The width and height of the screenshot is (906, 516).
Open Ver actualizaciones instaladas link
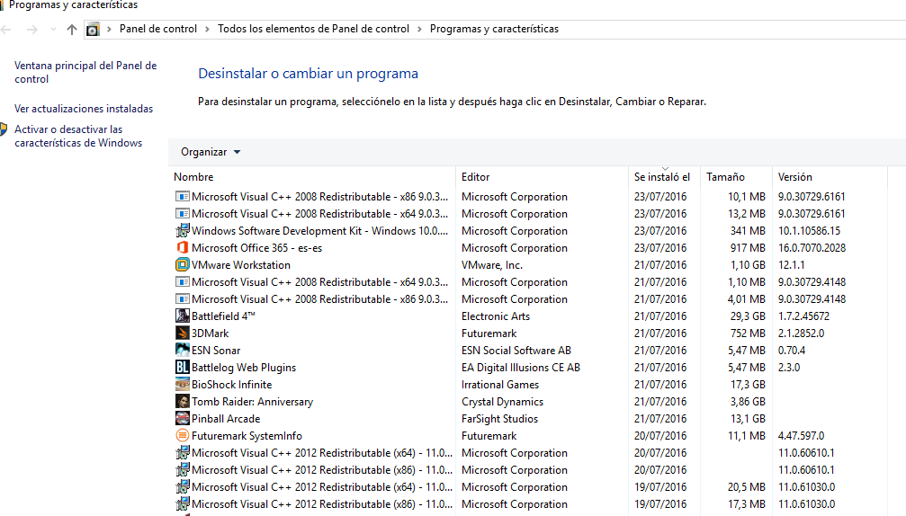pyautogui.click(x=84, y=109)
